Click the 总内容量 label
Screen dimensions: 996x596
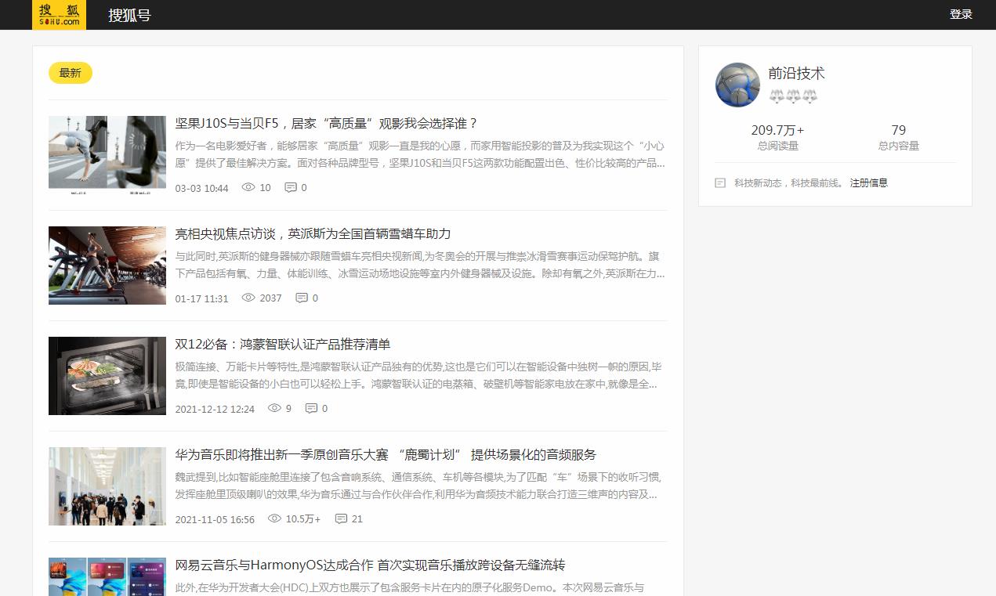(x=899, y=146)
